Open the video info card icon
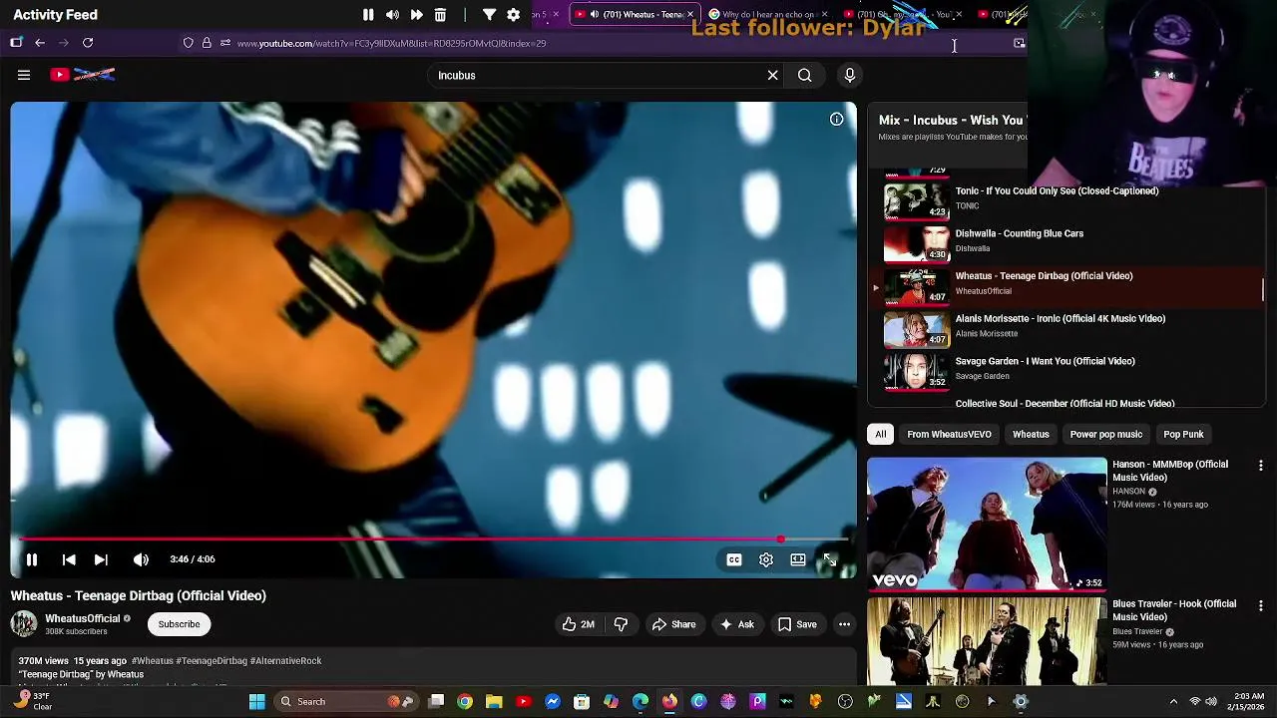This screenshot has height=718, width=1277. pyautogui.click(x=837, y=120)
